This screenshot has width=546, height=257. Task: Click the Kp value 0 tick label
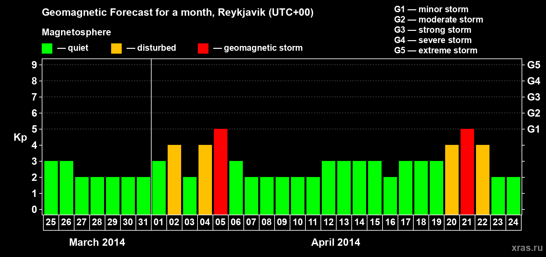[x=34, y=209]
